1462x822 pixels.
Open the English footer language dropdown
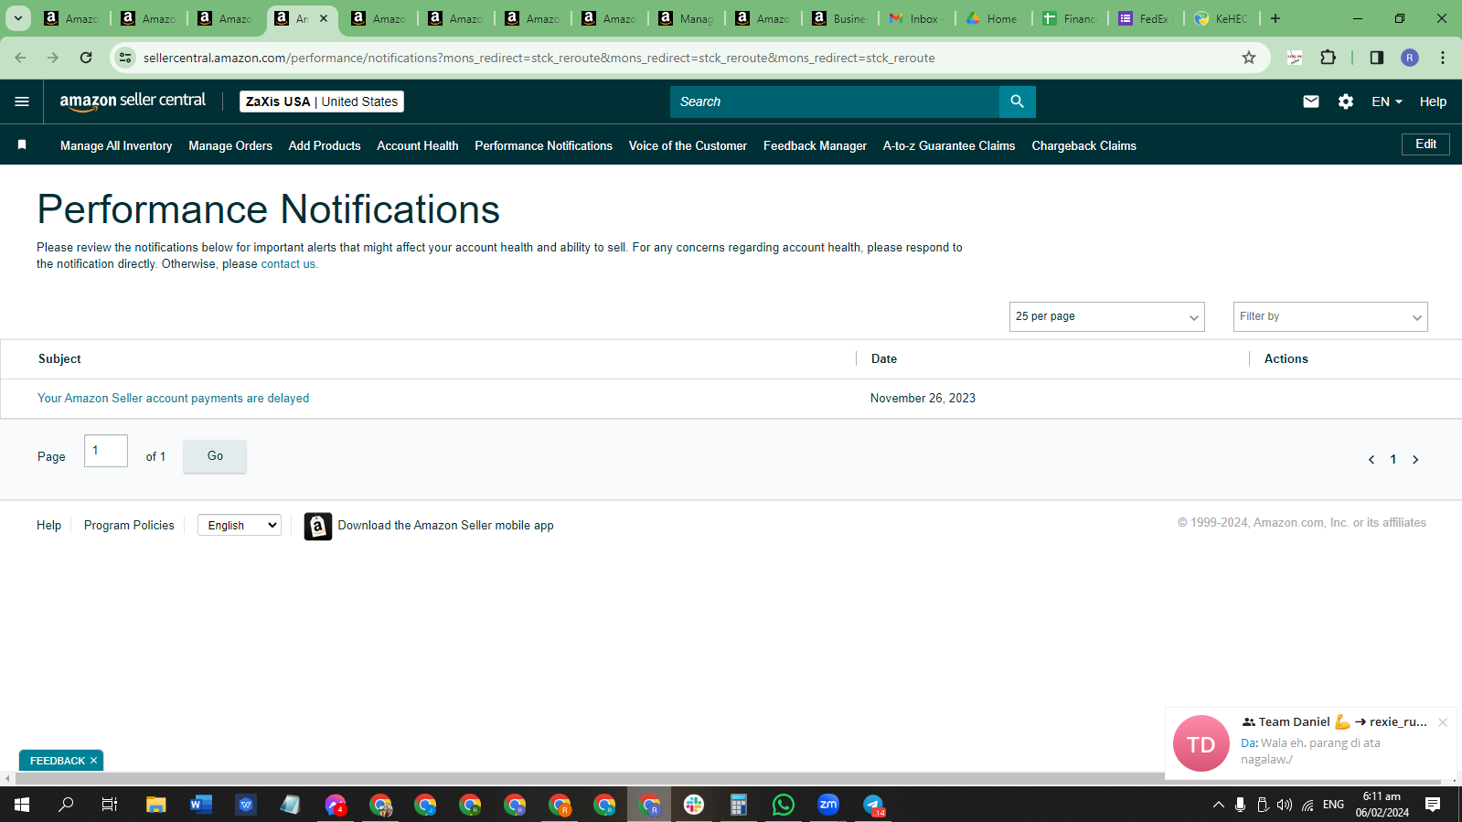(240, 525)
